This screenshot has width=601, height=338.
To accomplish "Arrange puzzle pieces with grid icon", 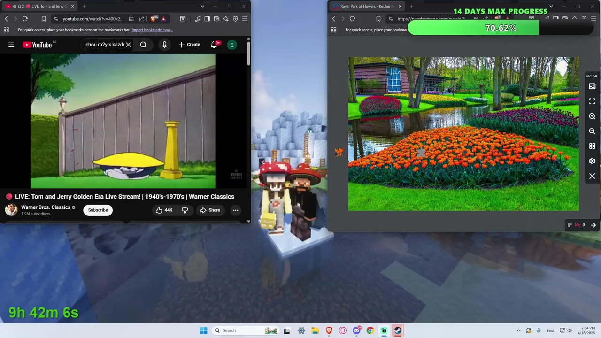I will click(x=592, y=146).
